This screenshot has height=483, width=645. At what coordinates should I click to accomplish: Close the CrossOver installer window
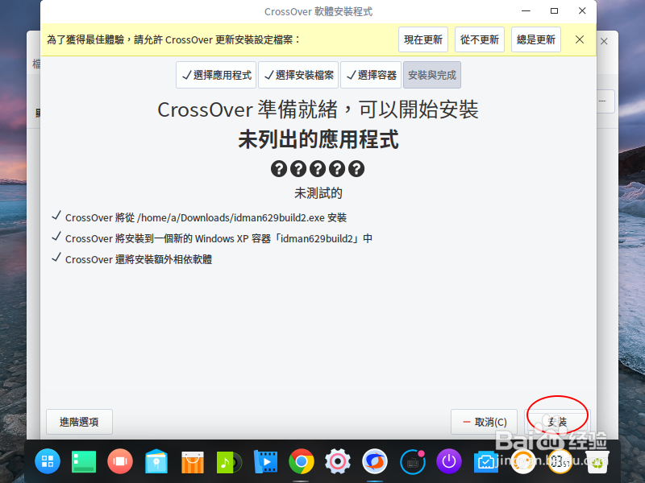(x=582, y=11)
